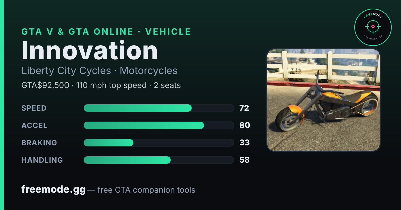Click the handling value 58

pyautogui.click(x=245, y=160)
